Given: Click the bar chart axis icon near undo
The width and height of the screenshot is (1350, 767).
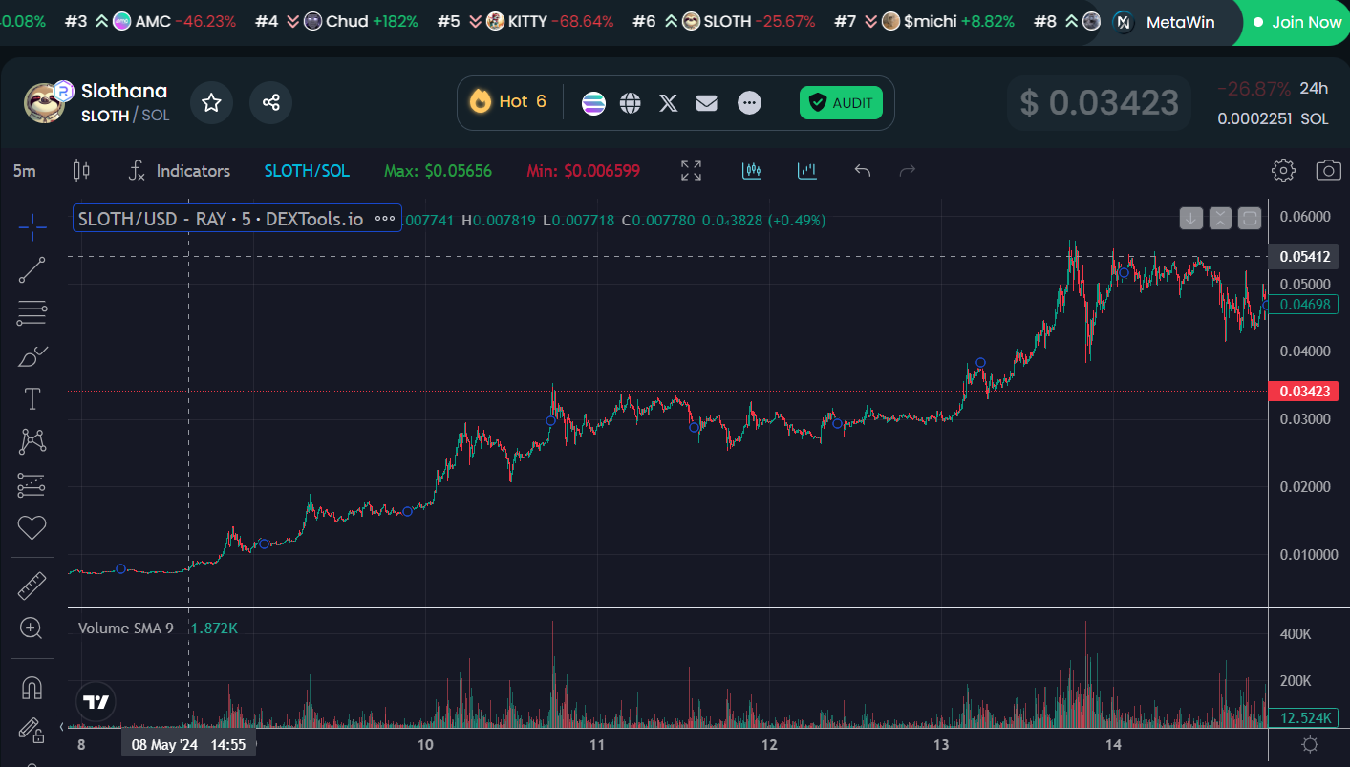Looking at the screenshot, I should coord(807,171).
